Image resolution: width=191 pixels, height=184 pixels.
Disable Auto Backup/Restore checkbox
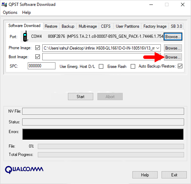point(180,66)
